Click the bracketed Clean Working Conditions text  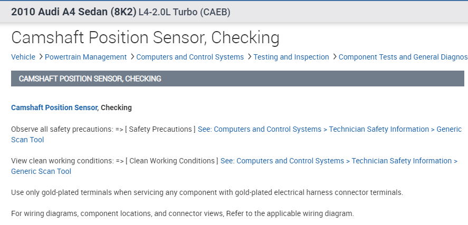point(172,161)
